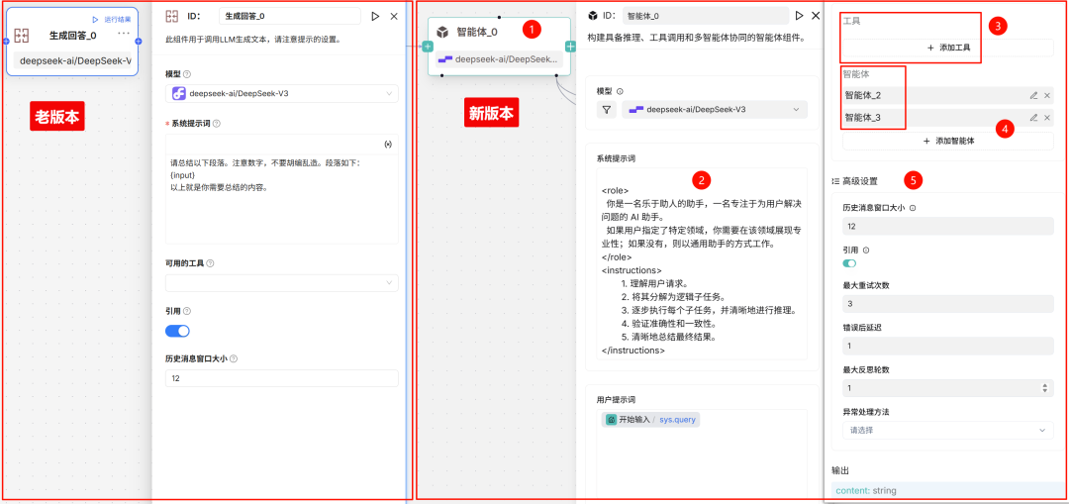1069x504 pixels.
Task: Edit 智能体_2 with the pencil icon
Action: pyautogui.click(x=1033, y=95)
